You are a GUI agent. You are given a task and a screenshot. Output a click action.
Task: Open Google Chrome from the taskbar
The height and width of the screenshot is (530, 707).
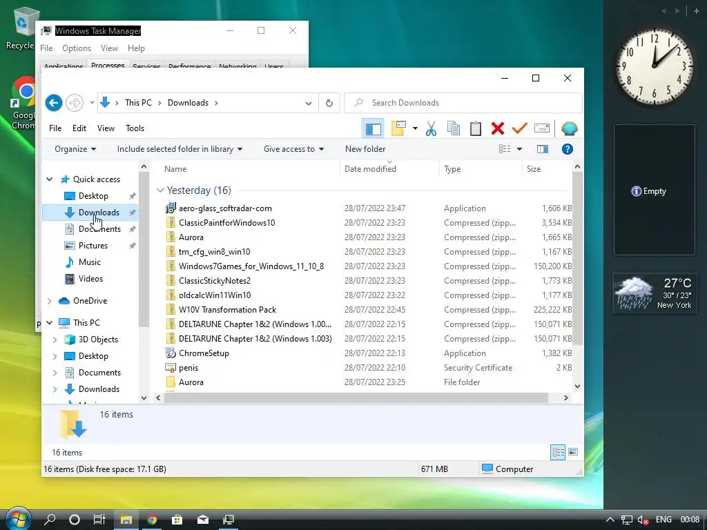(x=151, y=520)
